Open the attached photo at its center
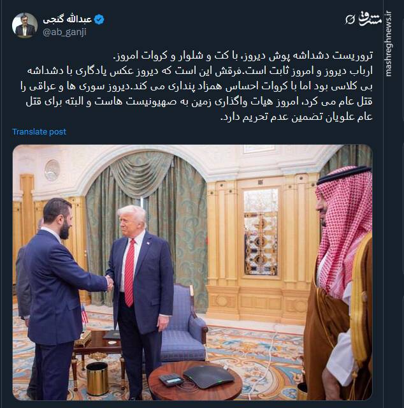This screenshot has height=408, width=404. click(192, 272)
